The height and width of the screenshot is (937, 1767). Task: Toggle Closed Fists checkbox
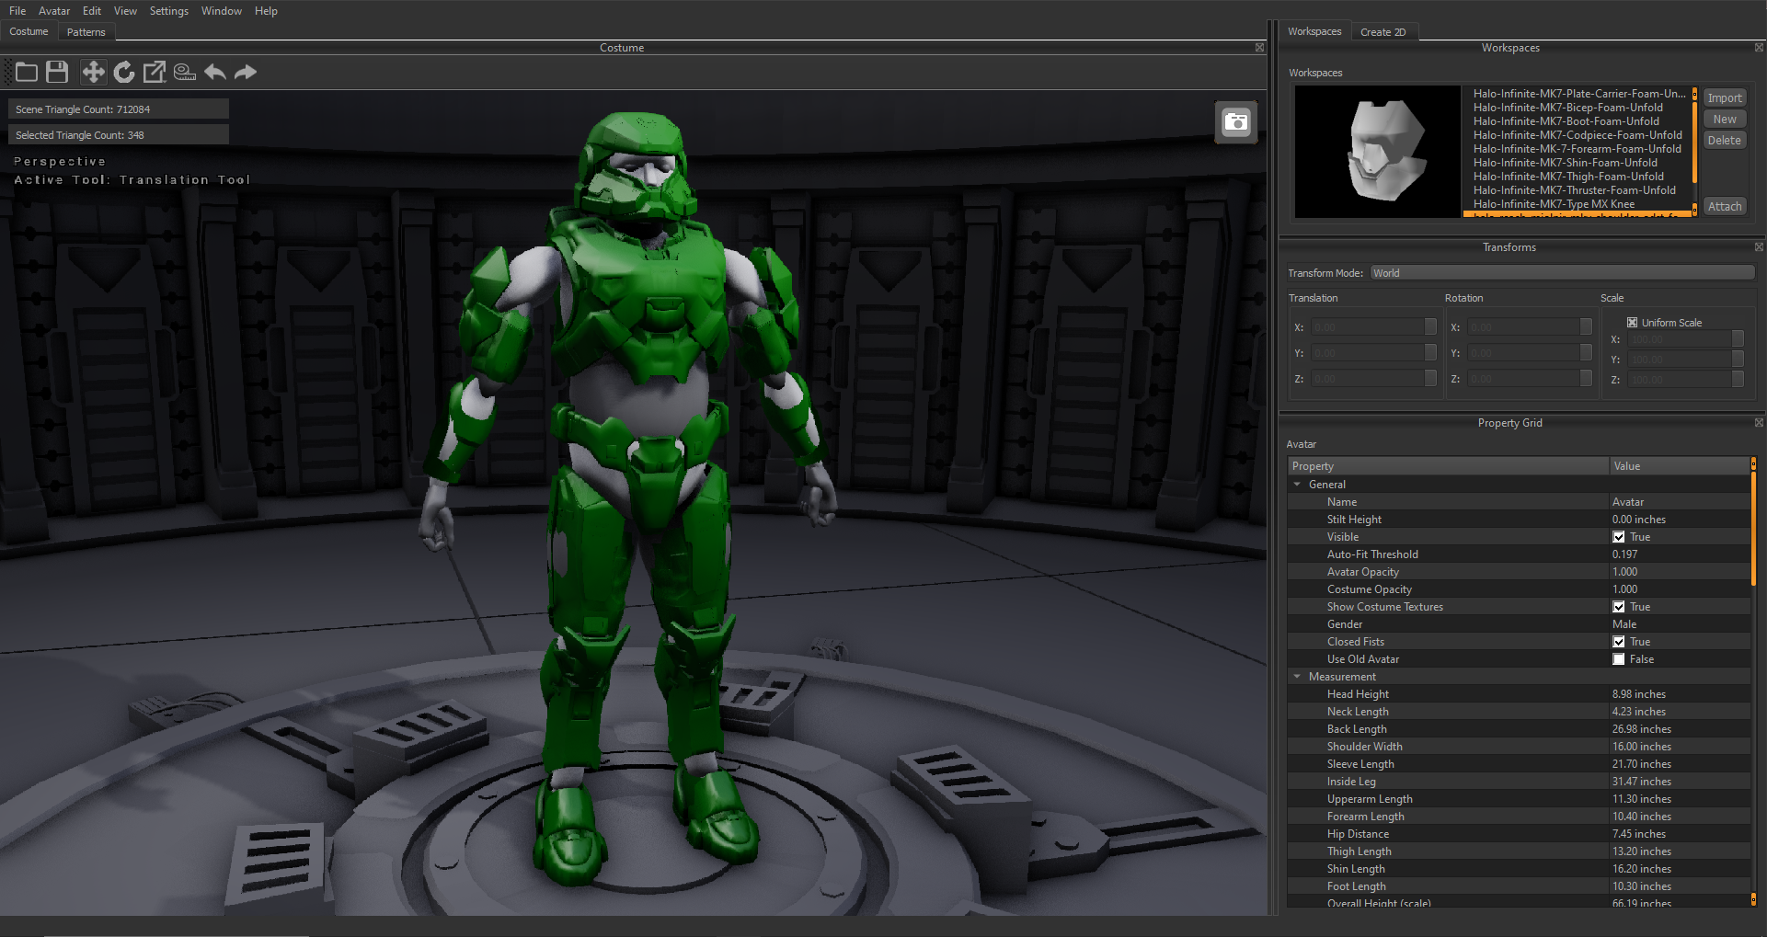coord(1619,642)
